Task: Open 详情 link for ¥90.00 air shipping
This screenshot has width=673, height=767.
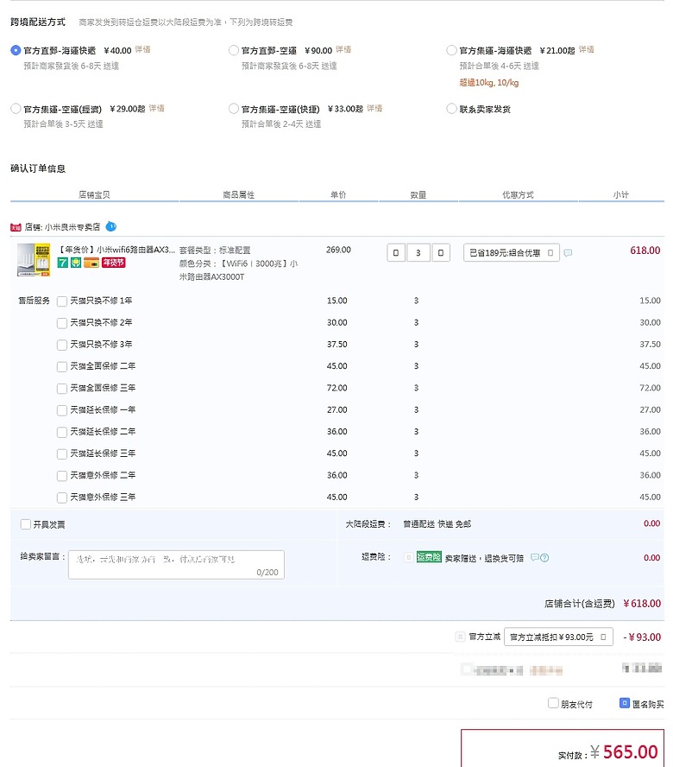Action: tap(343, 49)
